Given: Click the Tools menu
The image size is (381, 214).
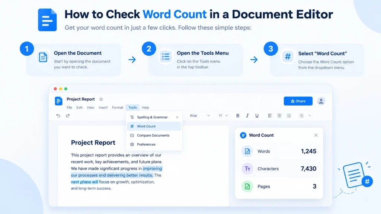Looking at the screenshot, I should (132, 107).
